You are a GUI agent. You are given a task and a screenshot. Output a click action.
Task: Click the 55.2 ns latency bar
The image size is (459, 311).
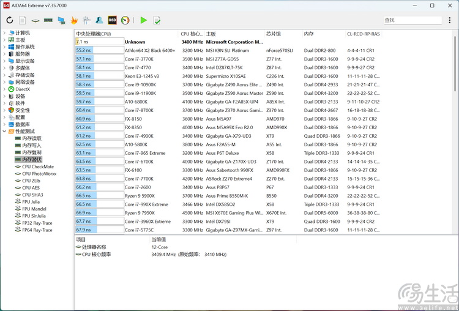click(x=99, y=50)
